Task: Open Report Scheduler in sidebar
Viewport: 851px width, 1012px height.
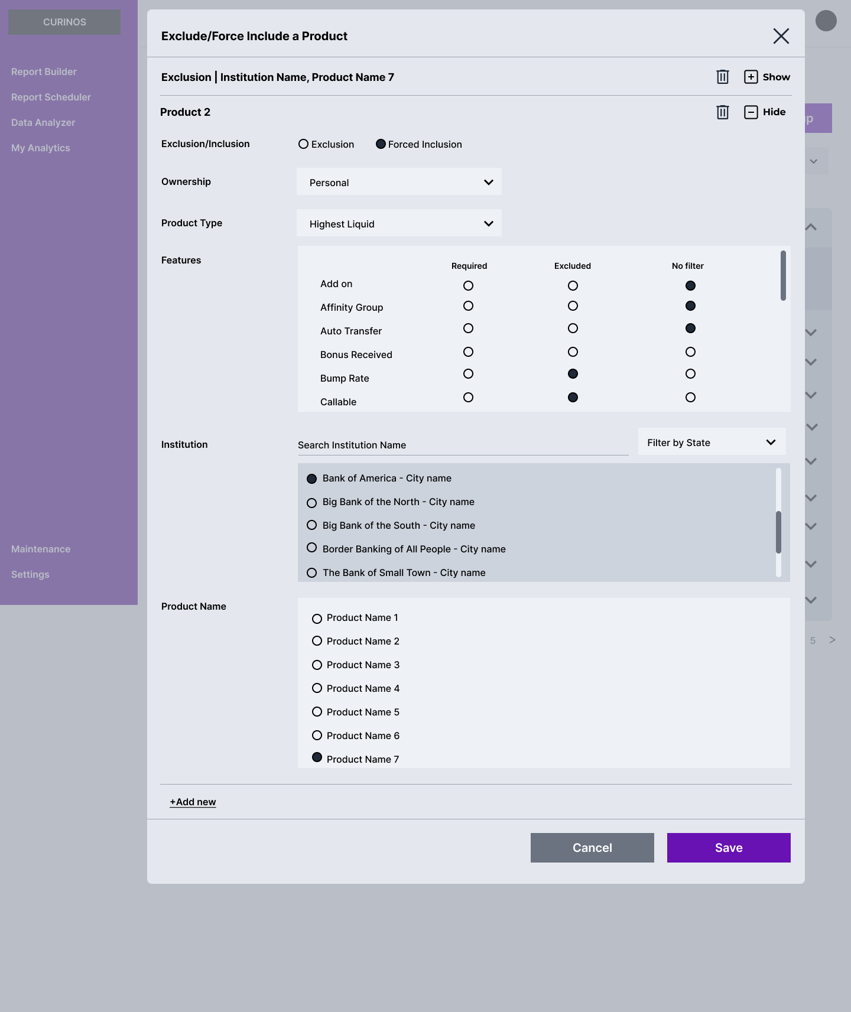Action: tap(51, 97)
